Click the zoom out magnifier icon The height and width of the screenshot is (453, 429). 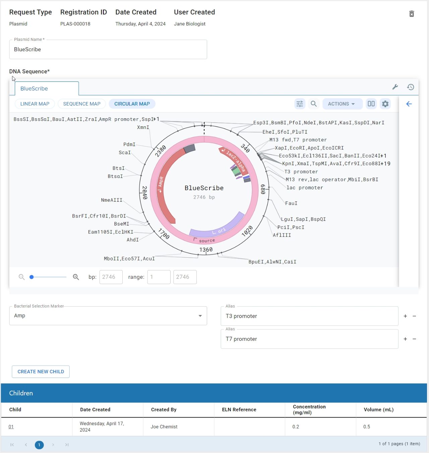point(22,277)
